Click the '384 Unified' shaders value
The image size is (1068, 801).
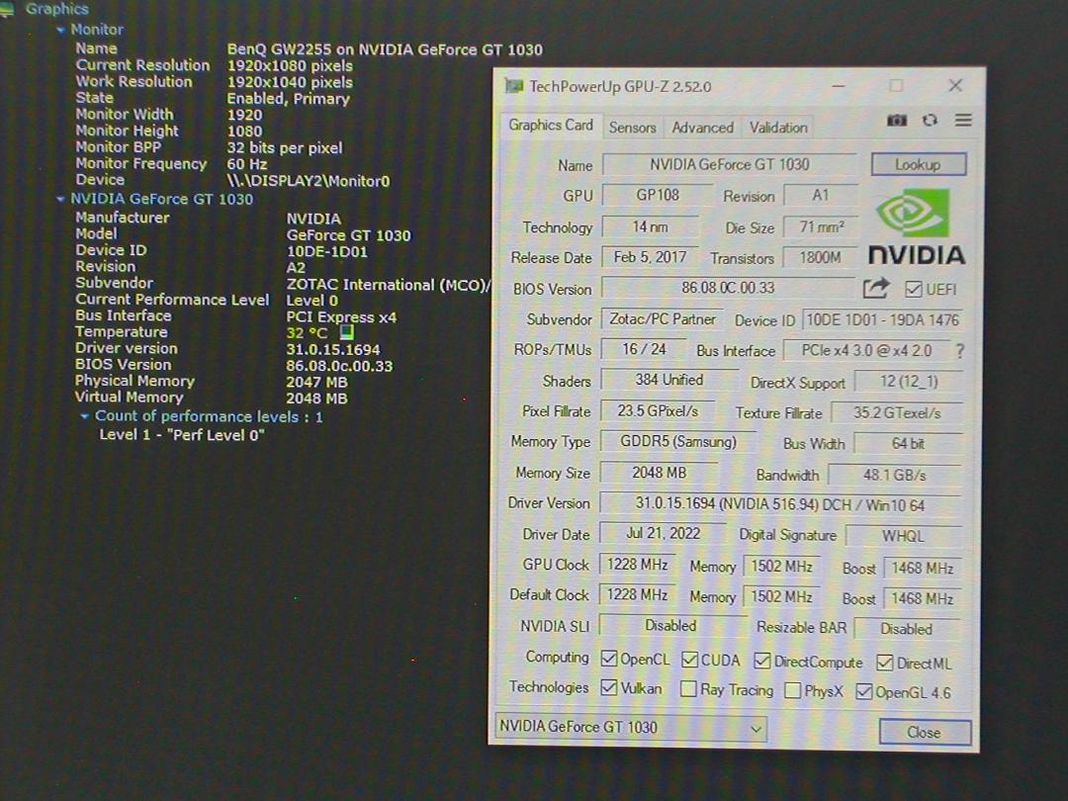pos(668,380)
